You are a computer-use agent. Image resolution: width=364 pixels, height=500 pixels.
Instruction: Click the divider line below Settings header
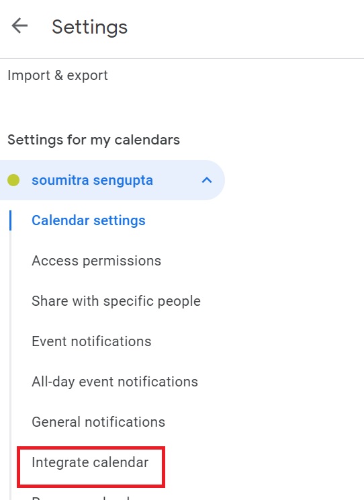point(182,58)
